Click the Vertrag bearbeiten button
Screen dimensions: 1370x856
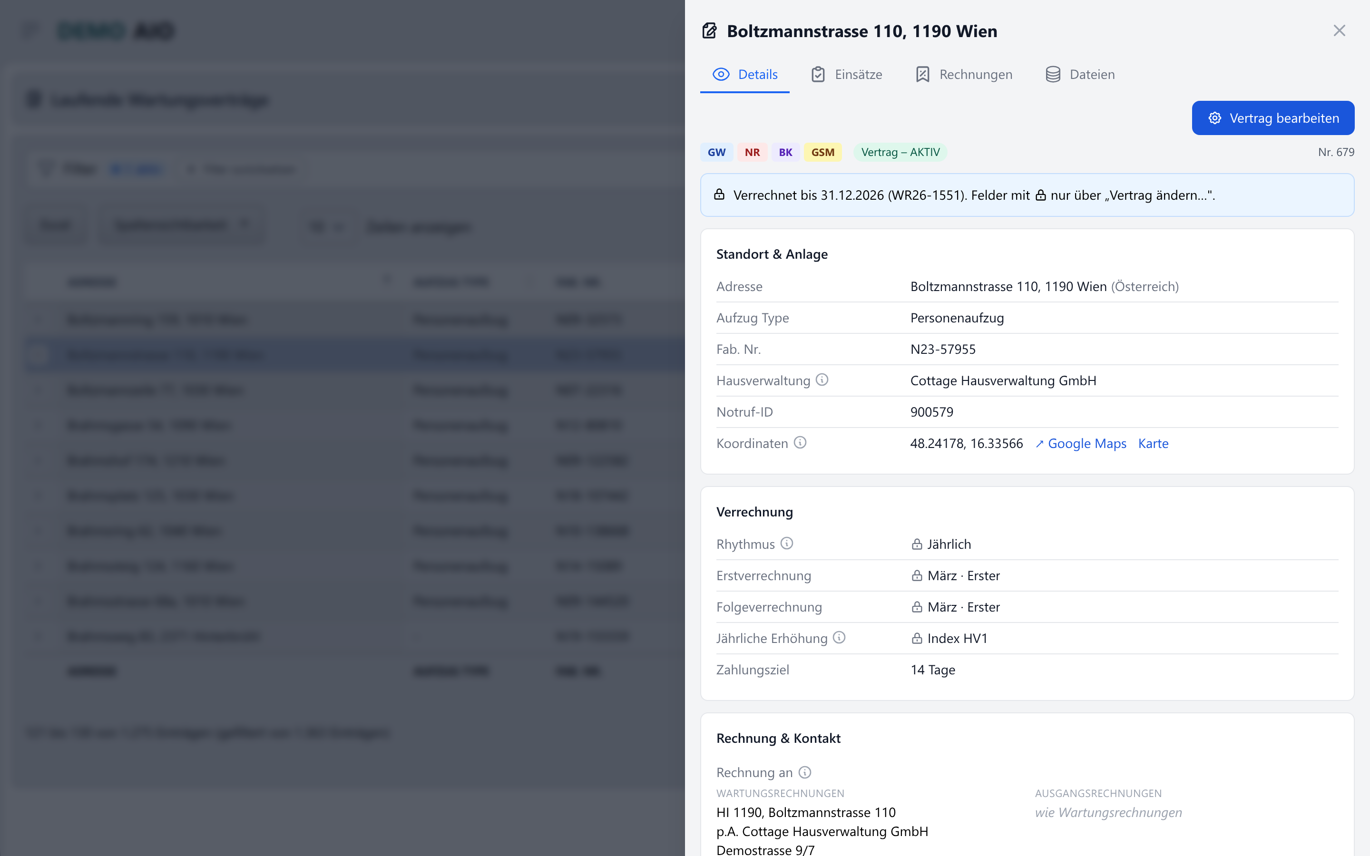click(1272, 118)
